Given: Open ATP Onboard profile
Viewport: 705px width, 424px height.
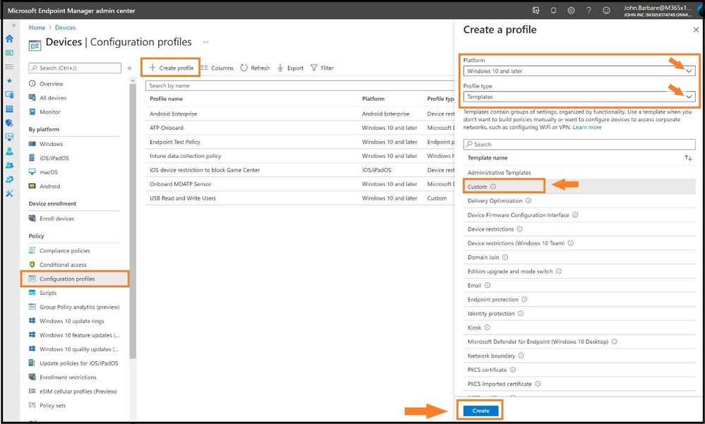Looking at the screenshot, I should click(x=167, y=128).
